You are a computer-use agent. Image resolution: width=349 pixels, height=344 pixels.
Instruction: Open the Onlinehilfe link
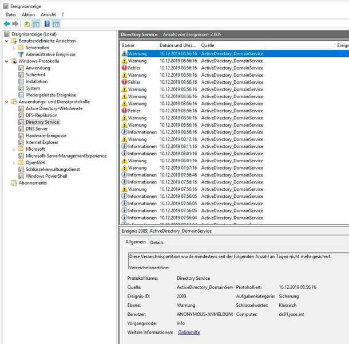(189, 333)
